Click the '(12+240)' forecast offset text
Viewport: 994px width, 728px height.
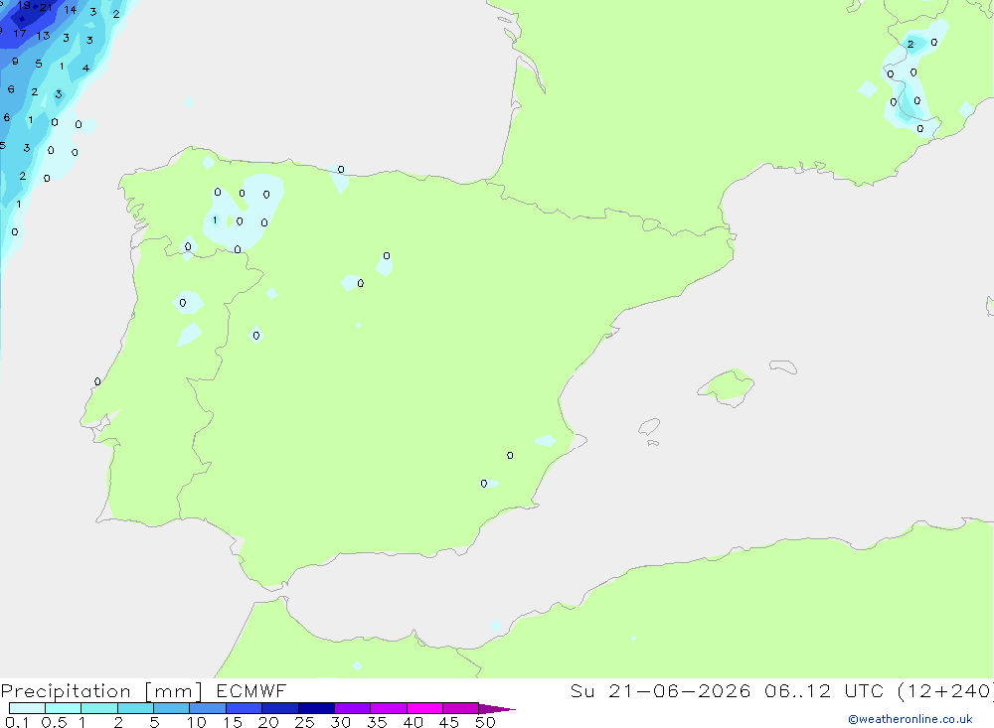945,691
